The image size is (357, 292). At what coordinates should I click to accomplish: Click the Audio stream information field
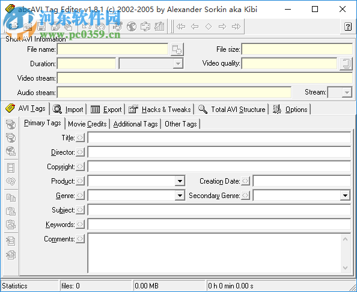[174, 92]
